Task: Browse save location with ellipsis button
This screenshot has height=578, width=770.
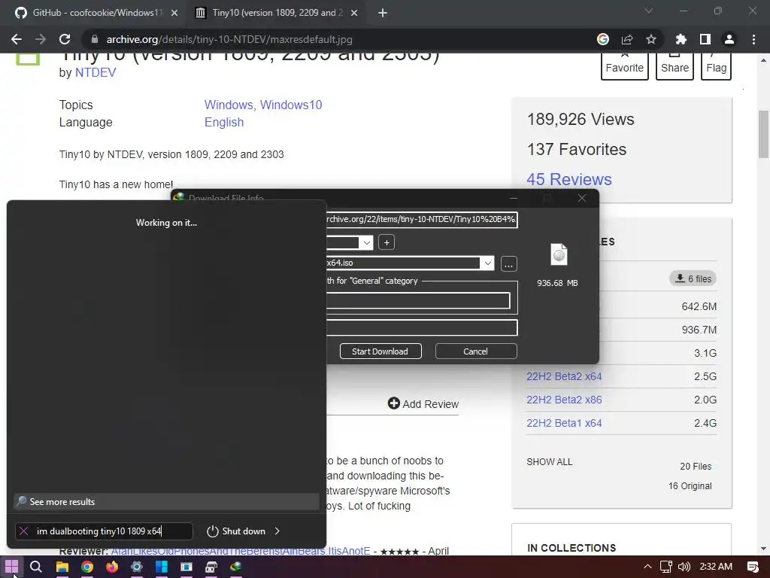Action: pos(508,264)
